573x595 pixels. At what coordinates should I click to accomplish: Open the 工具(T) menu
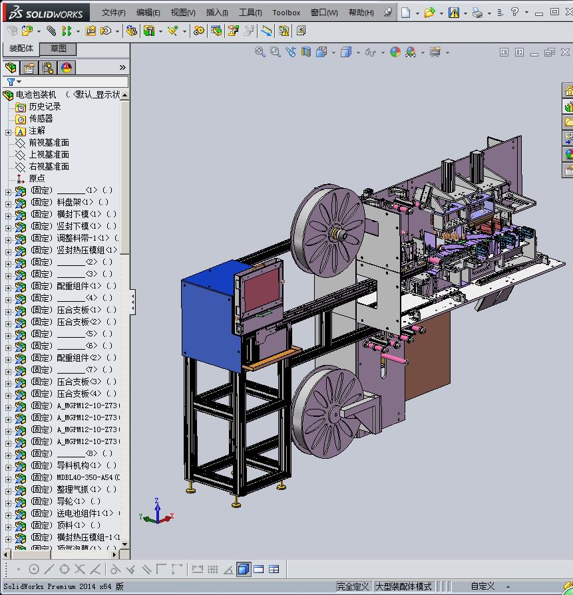(x=250, y=13)
